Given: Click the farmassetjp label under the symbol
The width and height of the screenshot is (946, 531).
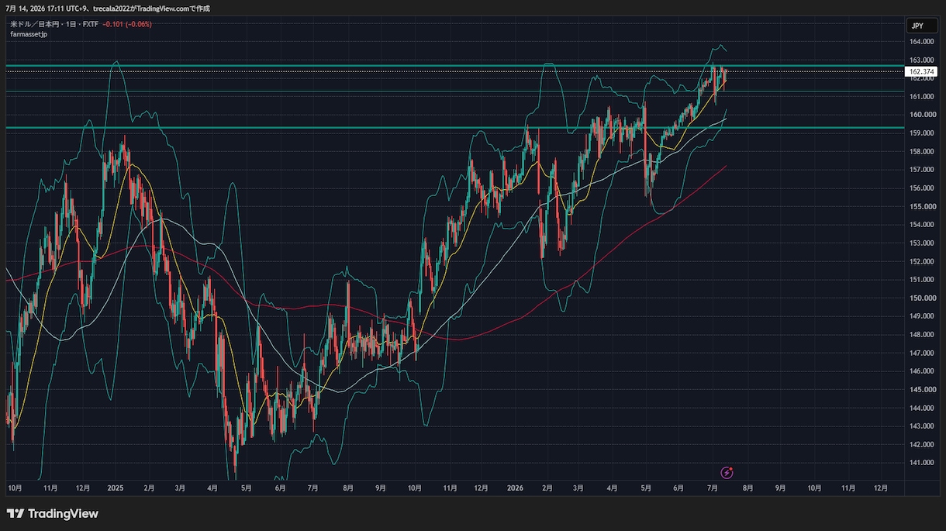Looking at the screenshot, I should point(29,34).
